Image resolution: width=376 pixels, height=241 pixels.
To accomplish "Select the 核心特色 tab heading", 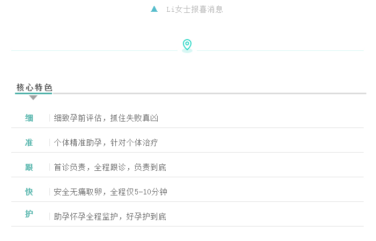I will pyautogui.click(x=34, y=87).
